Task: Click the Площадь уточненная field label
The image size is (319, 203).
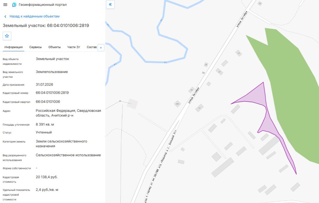Action: click(x=16, y=125)
